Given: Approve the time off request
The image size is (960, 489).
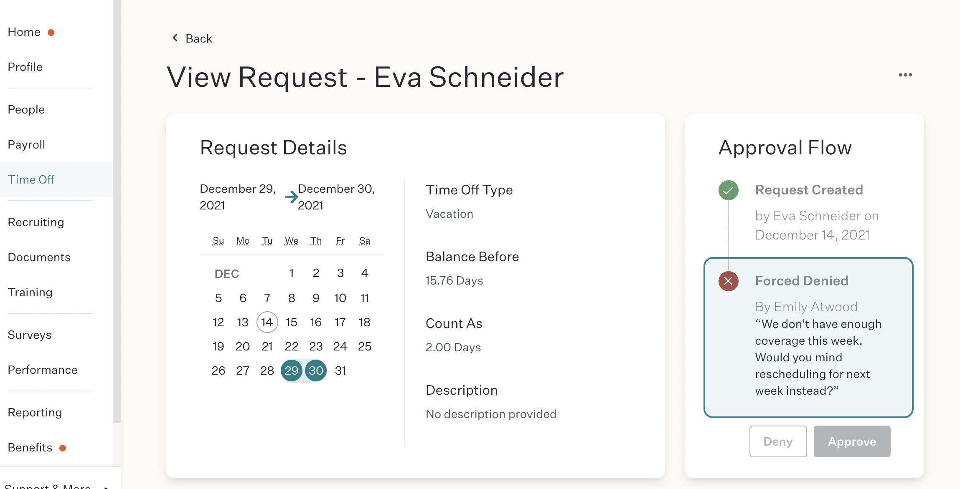Looking at the screenshot, I should click(852, 441).
